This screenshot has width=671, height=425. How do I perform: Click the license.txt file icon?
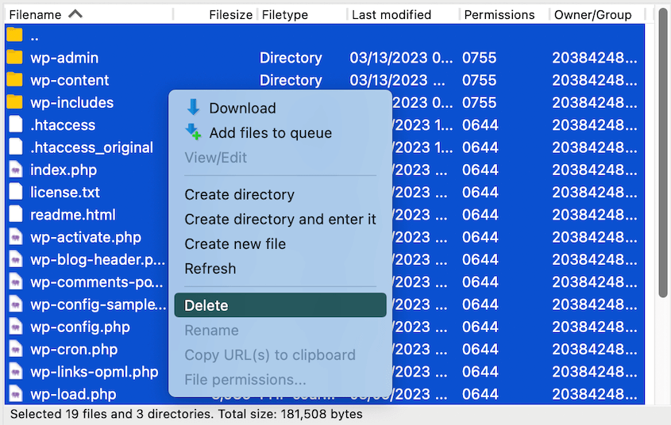coord(16,192)
